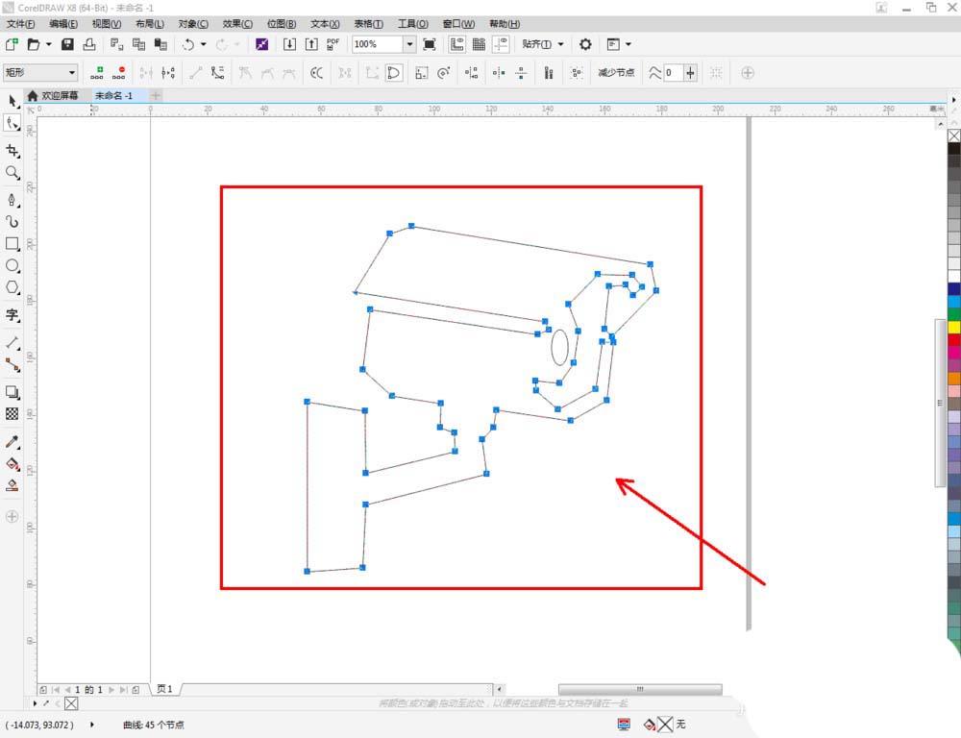961x738 pixels.
Task: Click Undo arrow icon
Action: pos(188,44)
